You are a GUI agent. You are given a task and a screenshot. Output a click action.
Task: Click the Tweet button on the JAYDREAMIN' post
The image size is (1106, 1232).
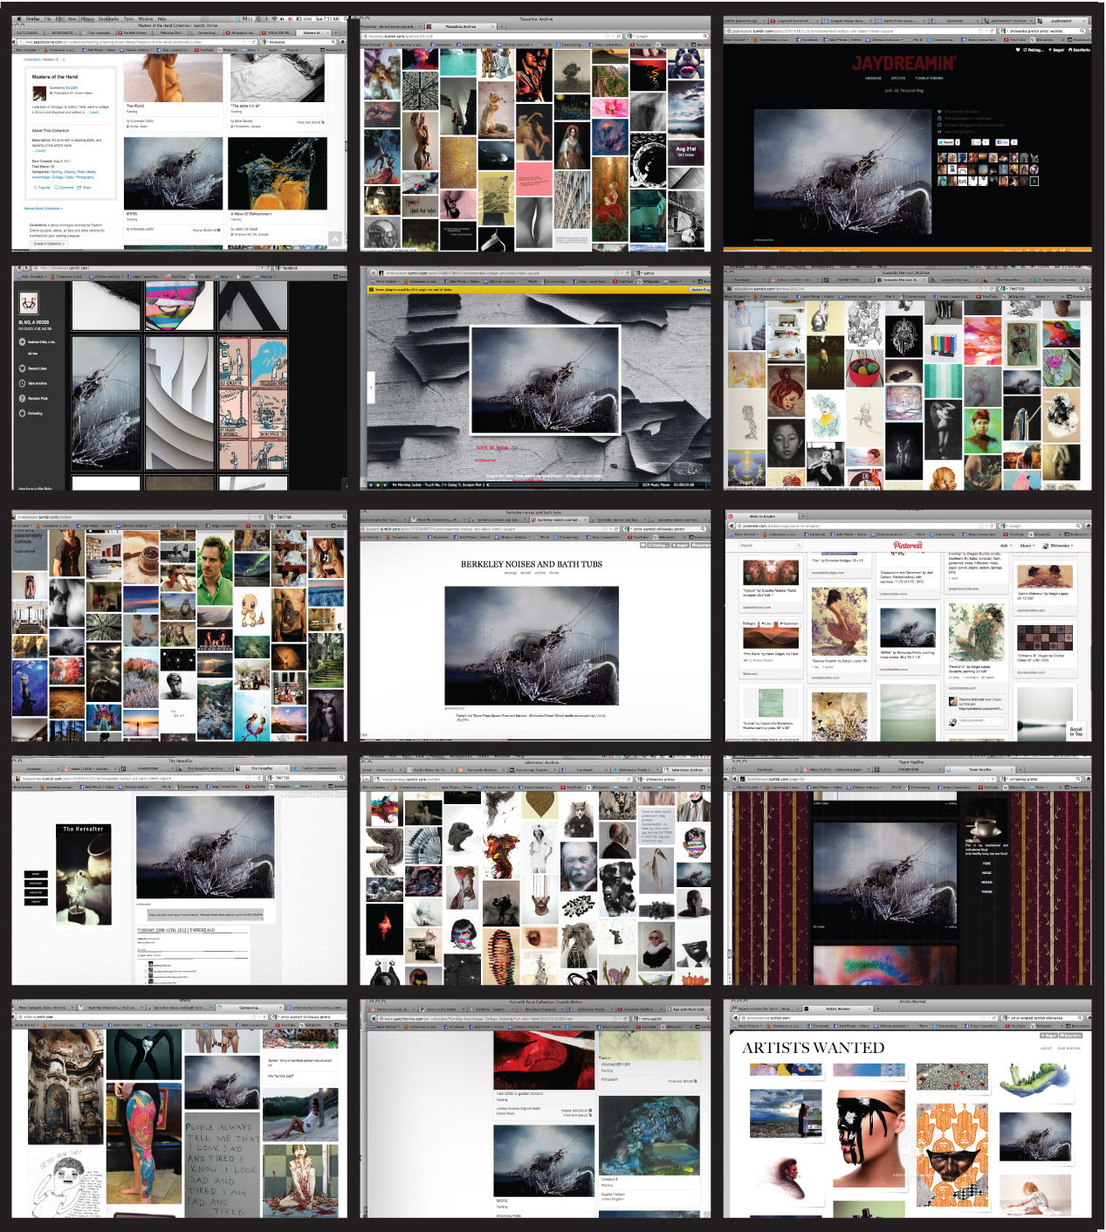pos(946,141)
